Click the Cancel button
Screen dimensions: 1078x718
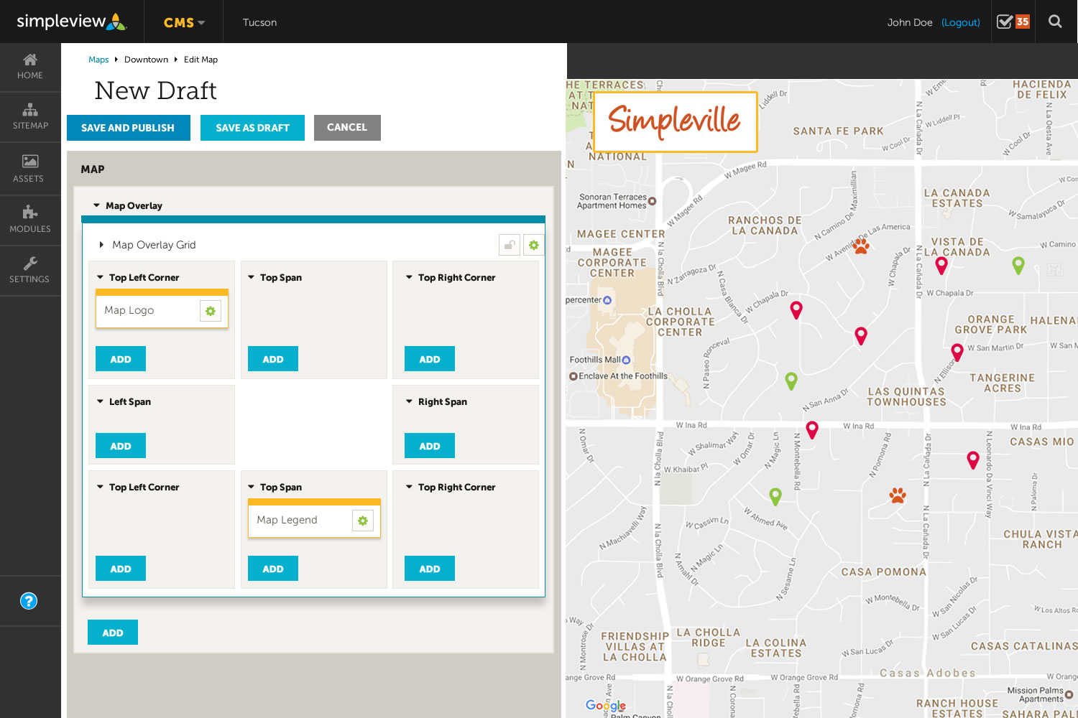tap(347, 128)
